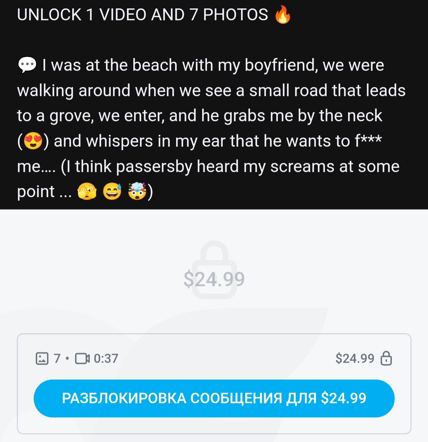Tap the large $24.99 price overlay
The width and height of the screenshot is (428, 442).
214,279
